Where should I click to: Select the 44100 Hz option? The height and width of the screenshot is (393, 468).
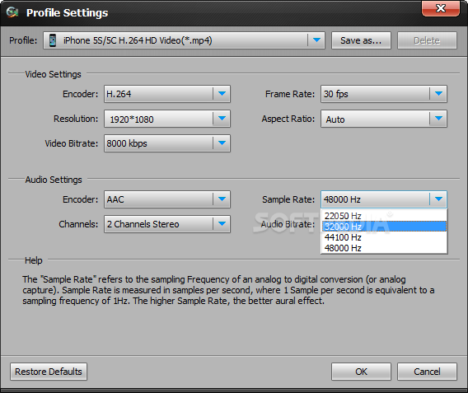[x=384, y=237]
